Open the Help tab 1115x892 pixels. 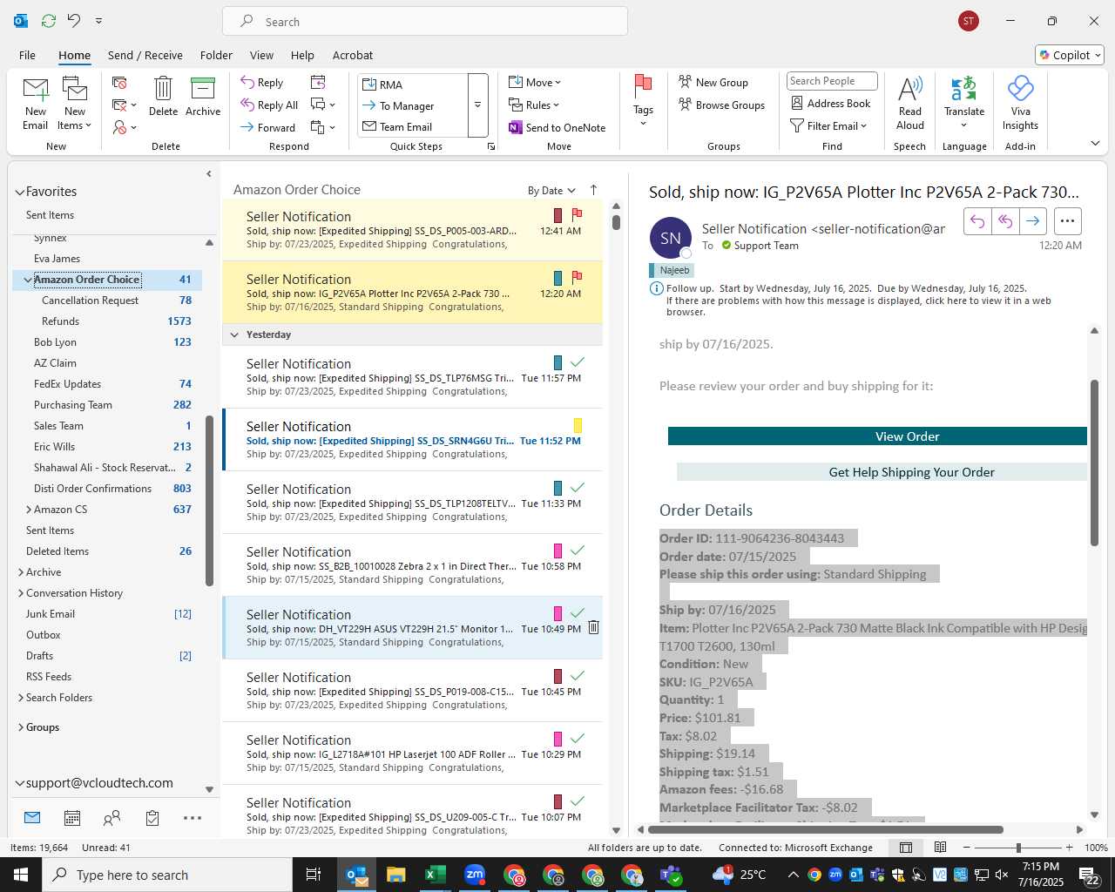click(302, 55)
